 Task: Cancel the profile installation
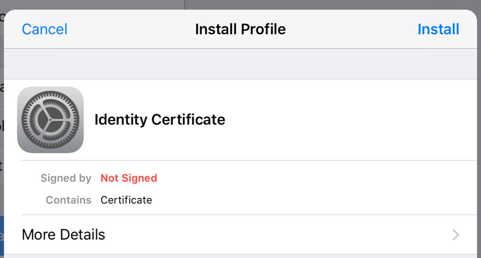click(45, 30)
